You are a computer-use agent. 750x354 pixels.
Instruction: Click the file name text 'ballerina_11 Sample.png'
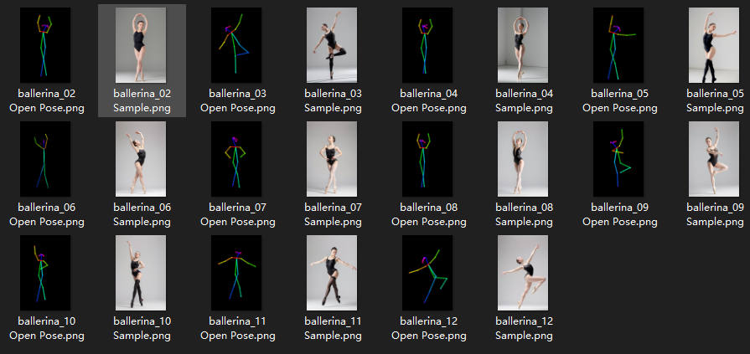click(333, 328)
